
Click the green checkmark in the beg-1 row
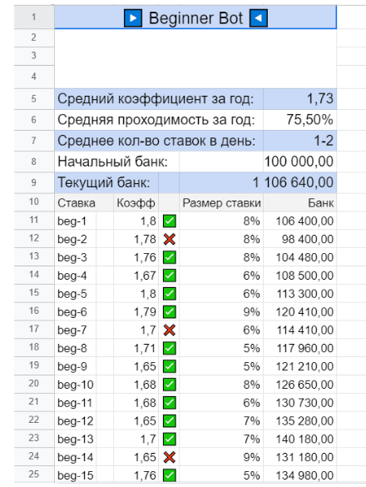[x=170, y=221]
